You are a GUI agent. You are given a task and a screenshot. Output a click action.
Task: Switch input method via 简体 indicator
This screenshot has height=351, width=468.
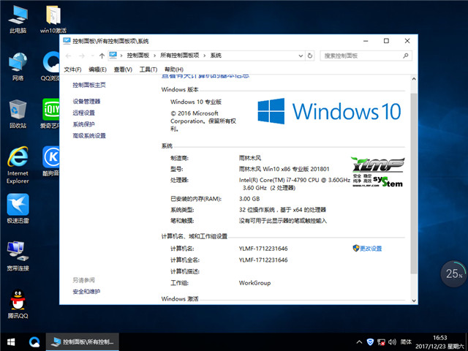point(406,342)
